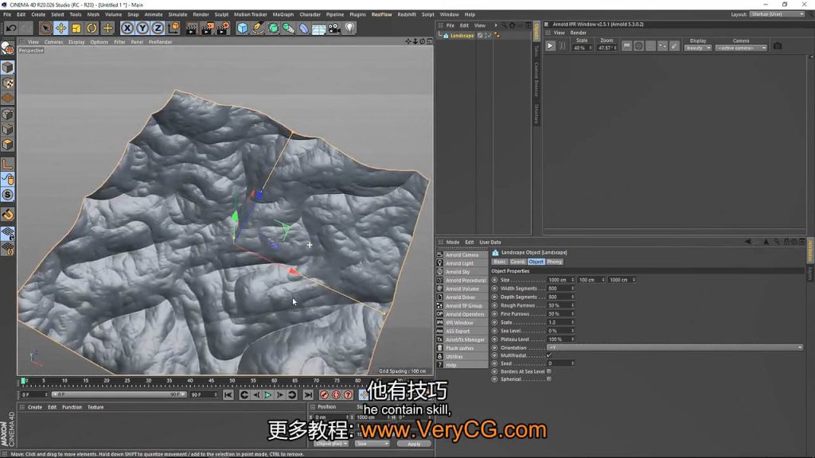This screenshot has height=458, width=815.
Task: Open Edit Render Settings gear clapperboard
Action: point(223,28)
